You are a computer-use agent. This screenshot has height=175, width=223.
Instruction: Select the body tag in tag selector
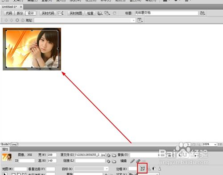(5, 144)
